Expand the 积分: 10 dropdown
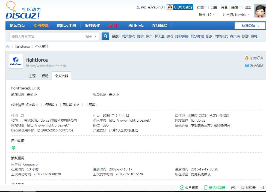 click(207, 14)
